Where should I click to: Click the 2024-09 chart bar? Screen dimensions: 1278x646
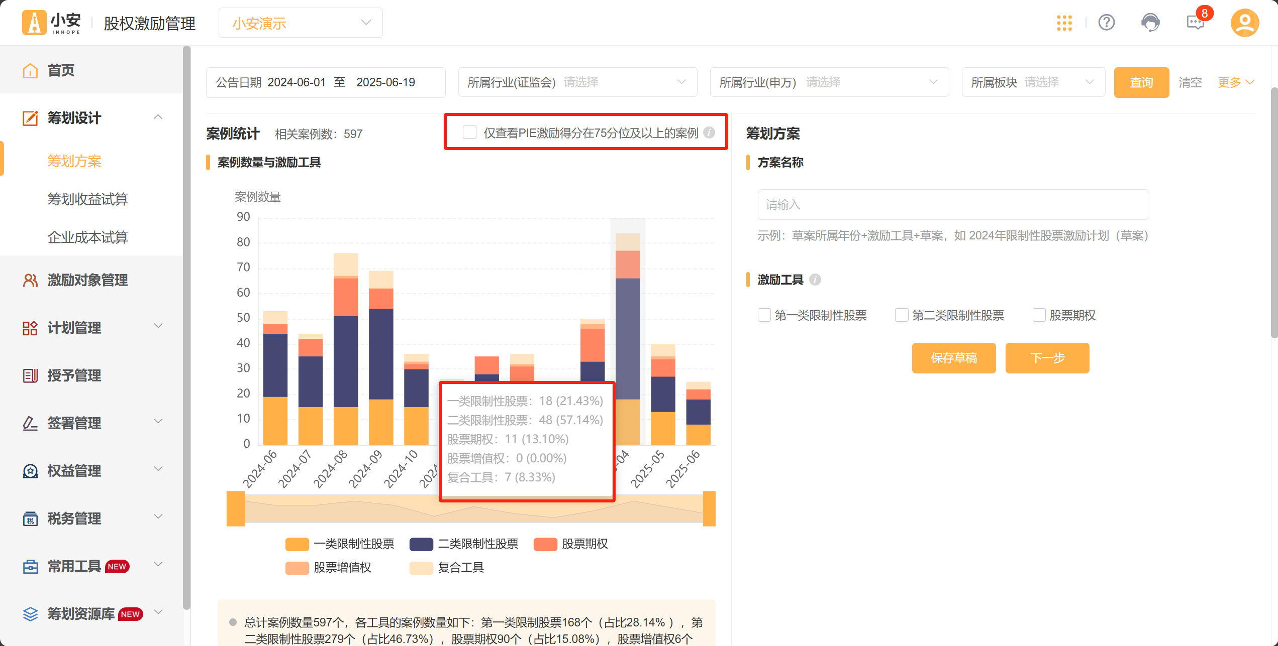click(x=381, y=357)
